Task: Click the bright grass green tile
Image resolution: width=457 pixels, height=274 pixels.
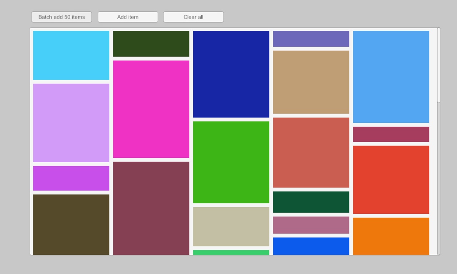Action: pyautogui.click(x=231, y=162)
